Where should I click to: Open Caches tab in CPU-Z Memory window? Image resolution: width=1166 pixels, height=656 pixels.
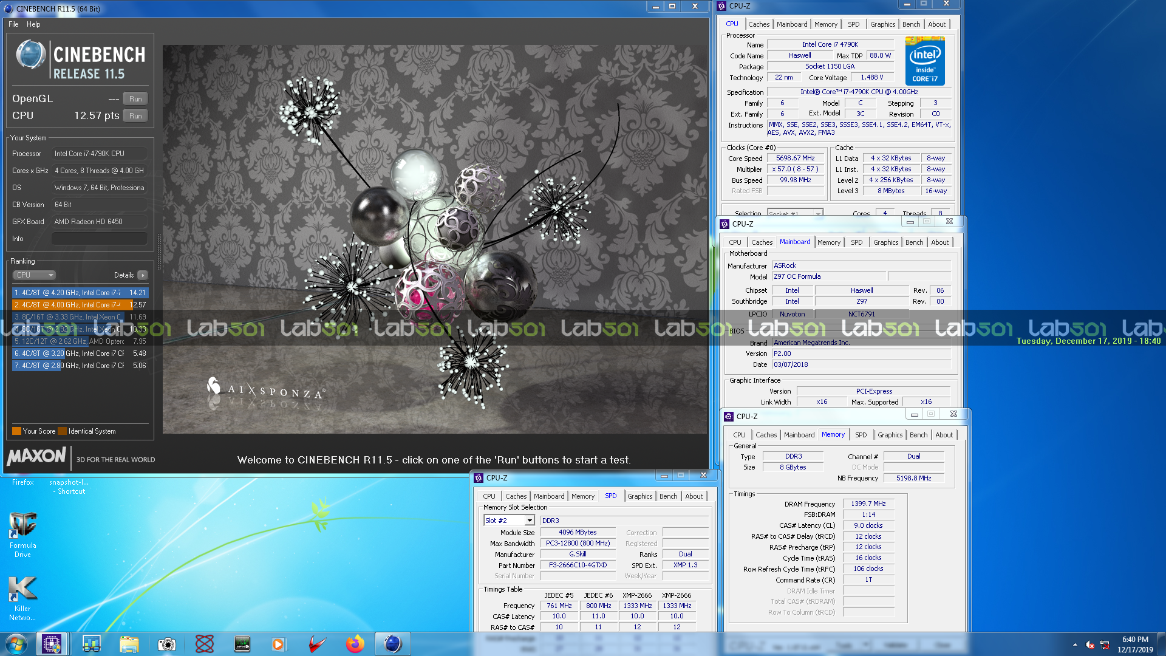tap(766, 435)
